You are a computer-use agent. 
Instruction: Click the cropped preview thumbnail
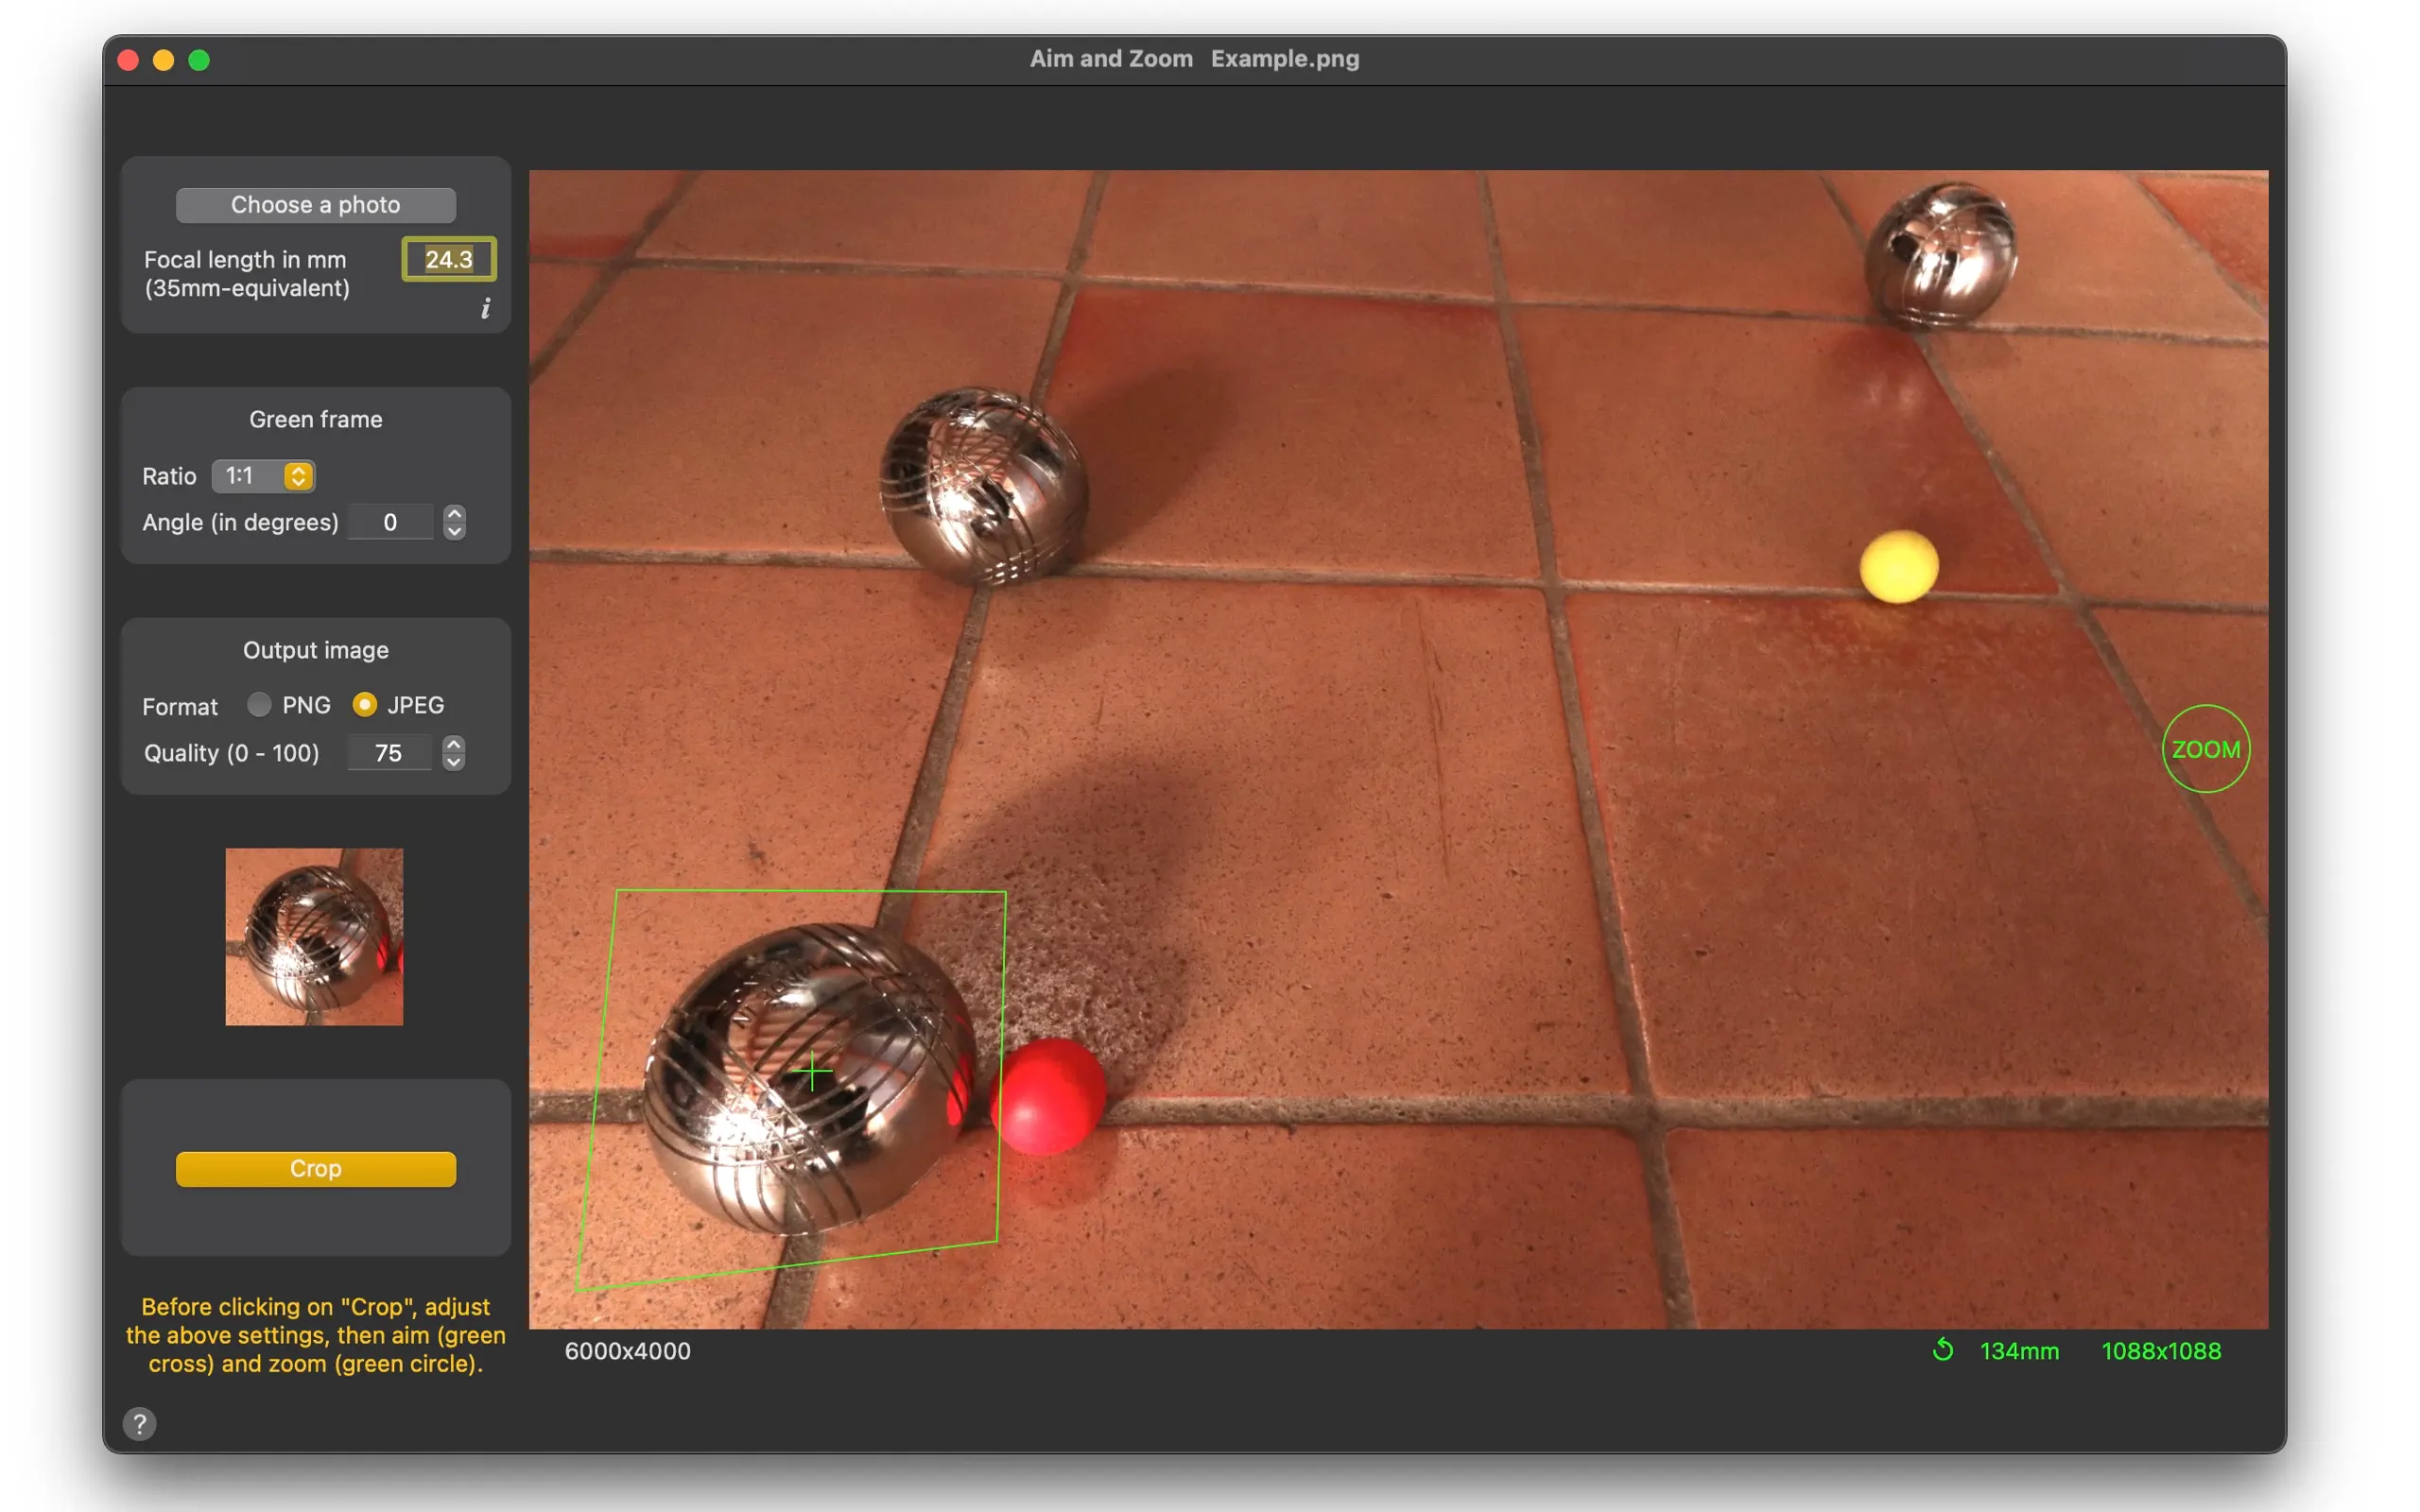[x=314, y=936]
